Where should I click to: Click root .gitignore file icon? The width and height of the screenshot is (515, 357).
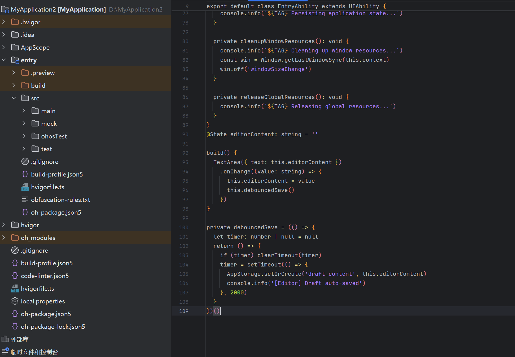point(15,250)
